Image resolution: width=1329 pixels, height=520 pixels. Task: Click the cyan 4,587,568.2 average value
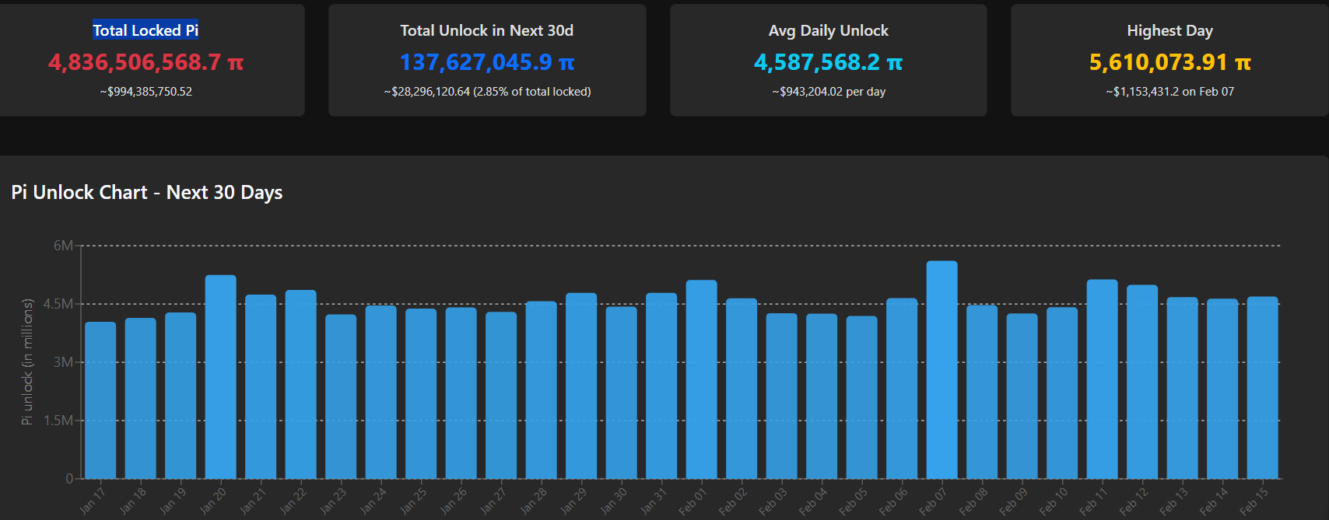click(x=816, y=62)
